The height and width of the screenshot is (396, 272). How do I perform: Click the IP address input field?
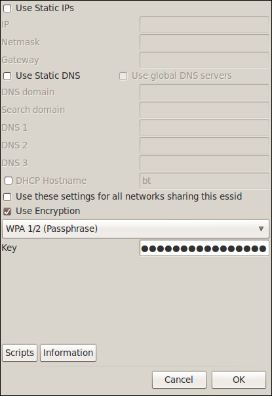pos(204,25)
